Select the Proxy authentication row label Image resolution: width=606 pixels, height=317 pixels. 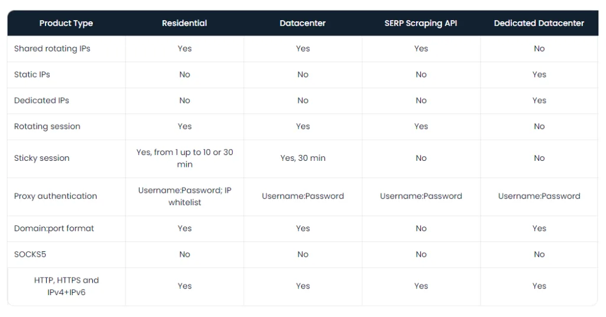(56, 196)
